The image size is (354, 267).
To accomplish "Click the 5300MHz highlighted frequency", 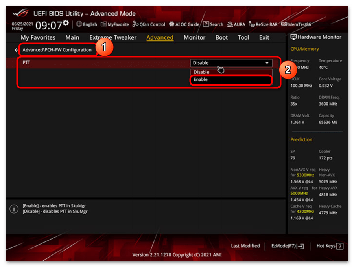I will tap(305, 175).
